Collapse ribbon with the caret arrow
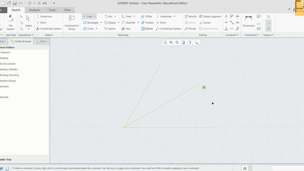Image resolution: width=304 pixels, height=171 pixels. (289, 9)
